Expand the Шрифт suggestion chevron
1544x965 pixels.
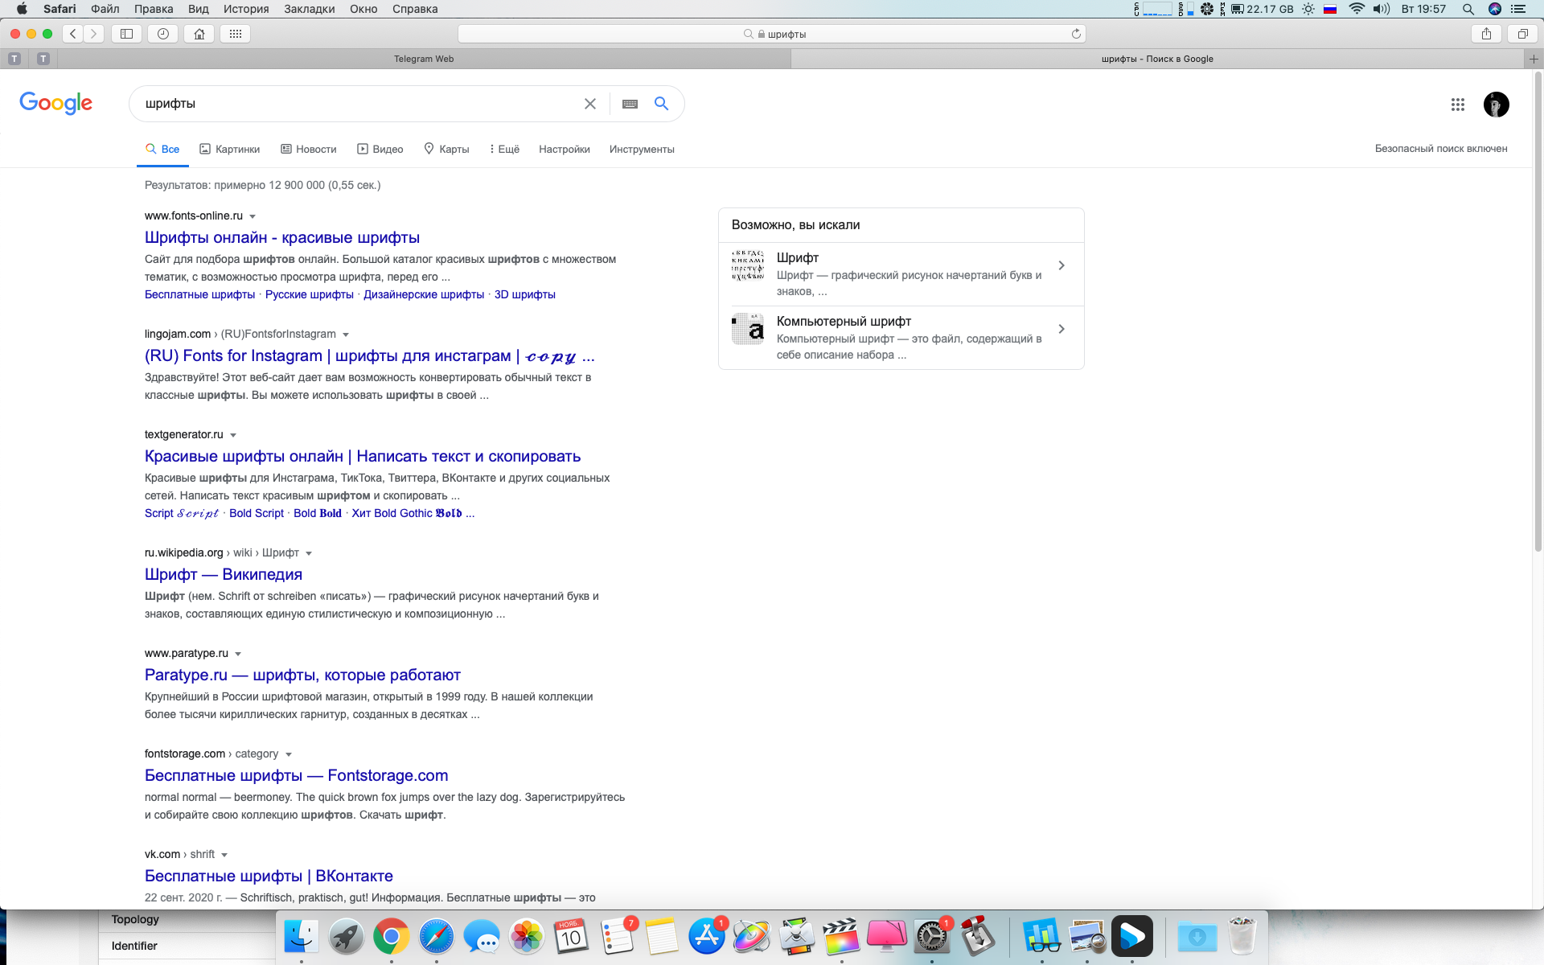coord(1061,265)
